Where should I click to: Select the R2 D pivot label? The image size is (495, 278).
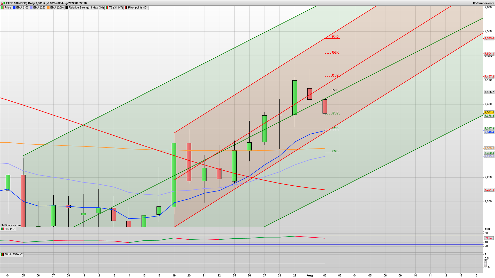(335, 52)
